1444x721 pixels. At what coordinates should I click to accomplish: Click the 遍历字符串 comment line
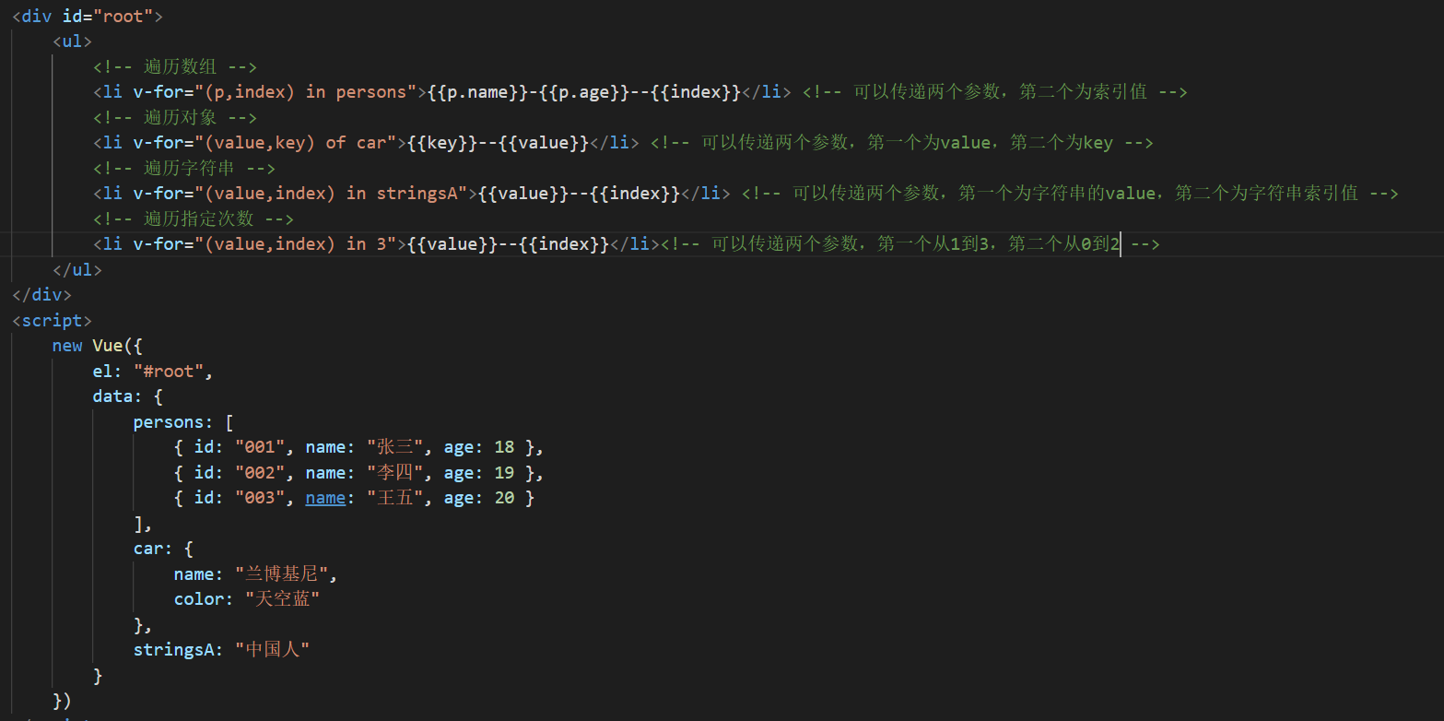point(184,169)
